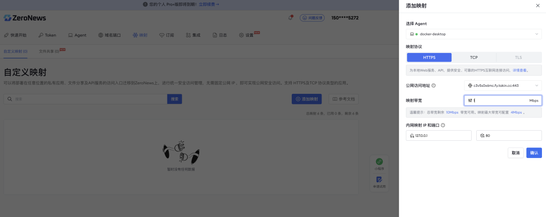546x217 pixels.
Task: Open the 详情查看 link
Action: (520, 70)
